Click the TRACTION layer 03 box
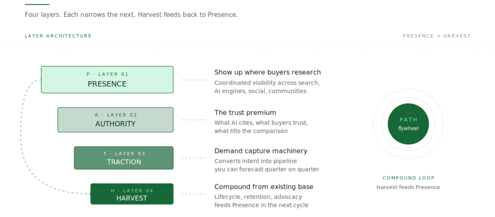 (x=124, y=158)
